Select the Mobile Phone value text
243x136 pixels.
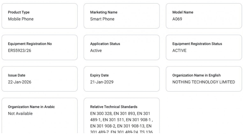tap(21, 19)
